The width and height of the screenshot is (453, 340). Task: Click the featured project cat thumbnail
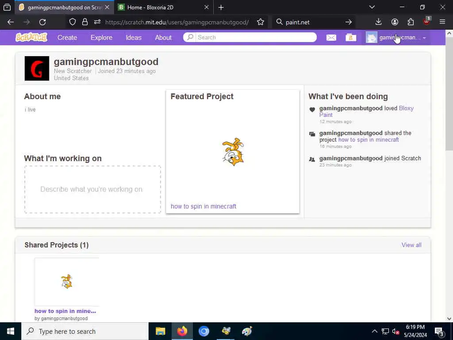pos(233,152)
